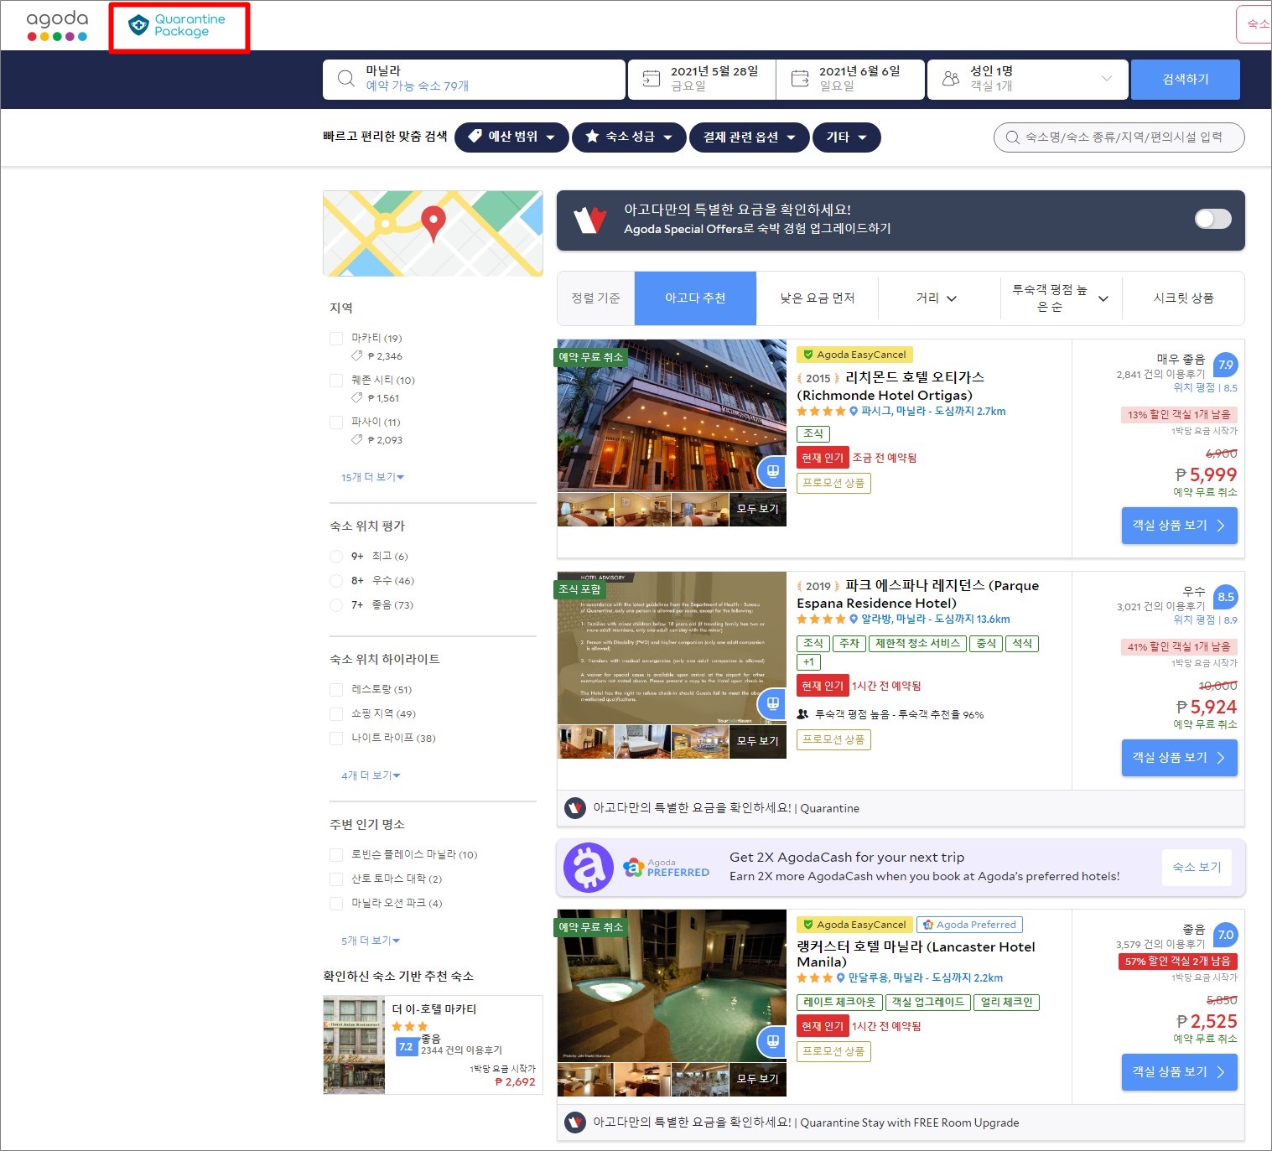Screen dimensions: 1272x1151
Task: Click the train icon on Parque Espana photo
Action: (x=772, y=703)
